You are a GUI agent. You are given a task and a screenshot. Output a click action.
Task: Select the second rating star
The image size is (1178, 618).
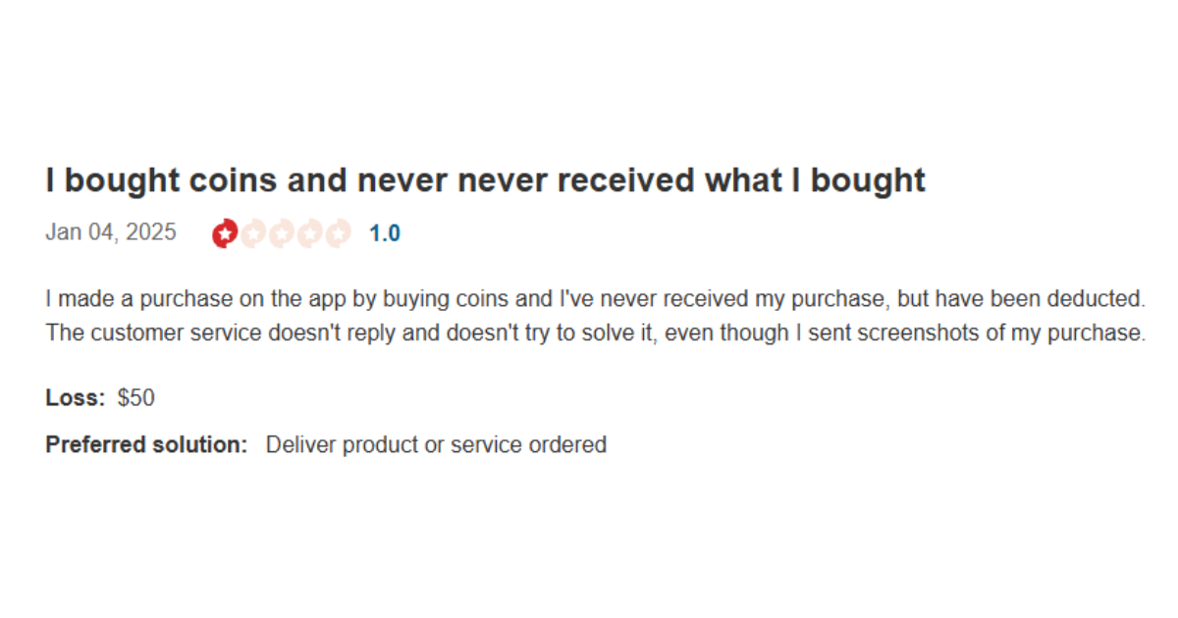click(253, 233)
